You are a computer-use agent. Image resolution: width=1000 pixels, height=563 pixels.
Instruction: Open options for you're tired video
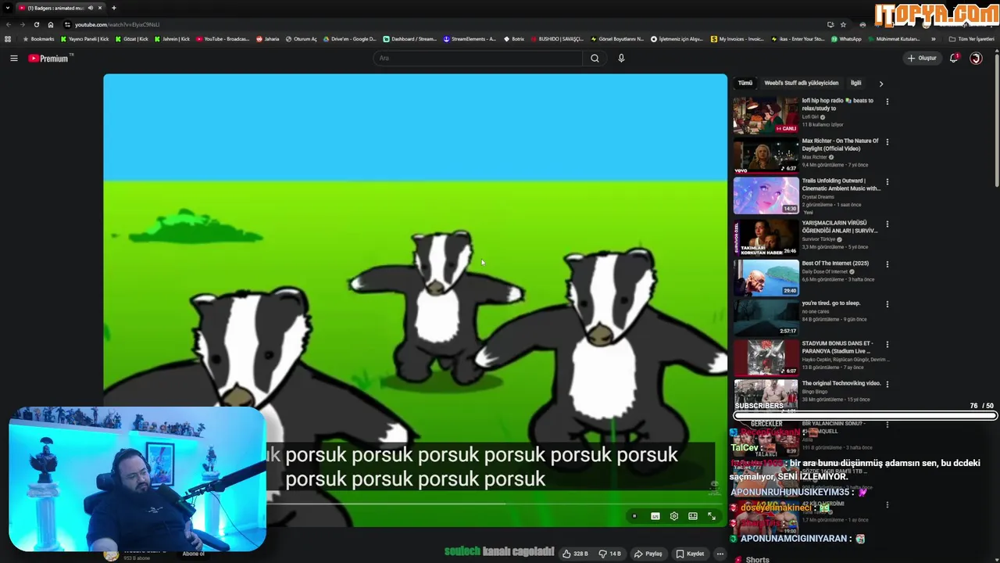pyautogui.click(x=887, y=304)
